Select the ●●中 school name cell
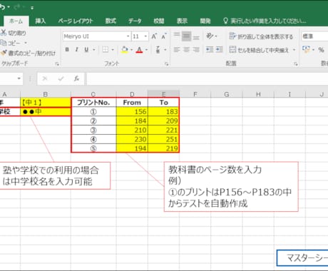Screen dimensions: 328x271 pyautogui.click(x=46, y=111)
